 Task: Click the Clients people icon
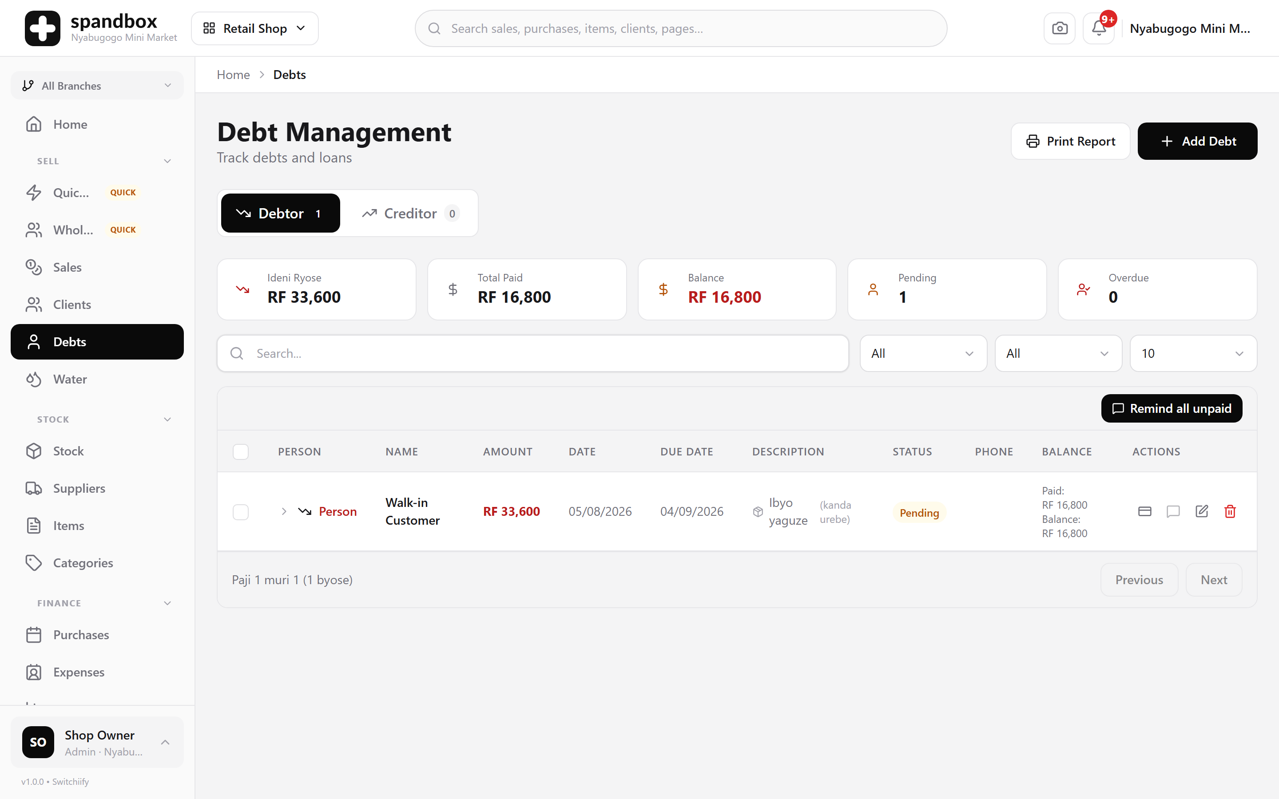tap(34, 305)
